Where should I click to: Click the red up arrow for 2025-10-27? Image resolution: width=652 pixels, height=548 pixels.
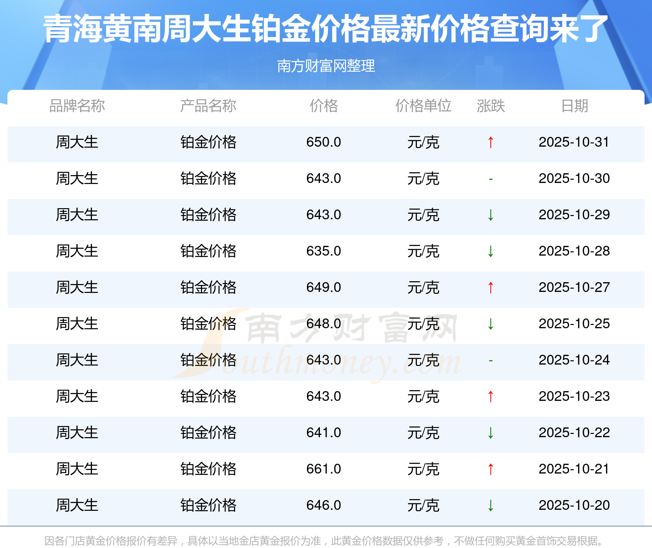[x=490, y=287]
